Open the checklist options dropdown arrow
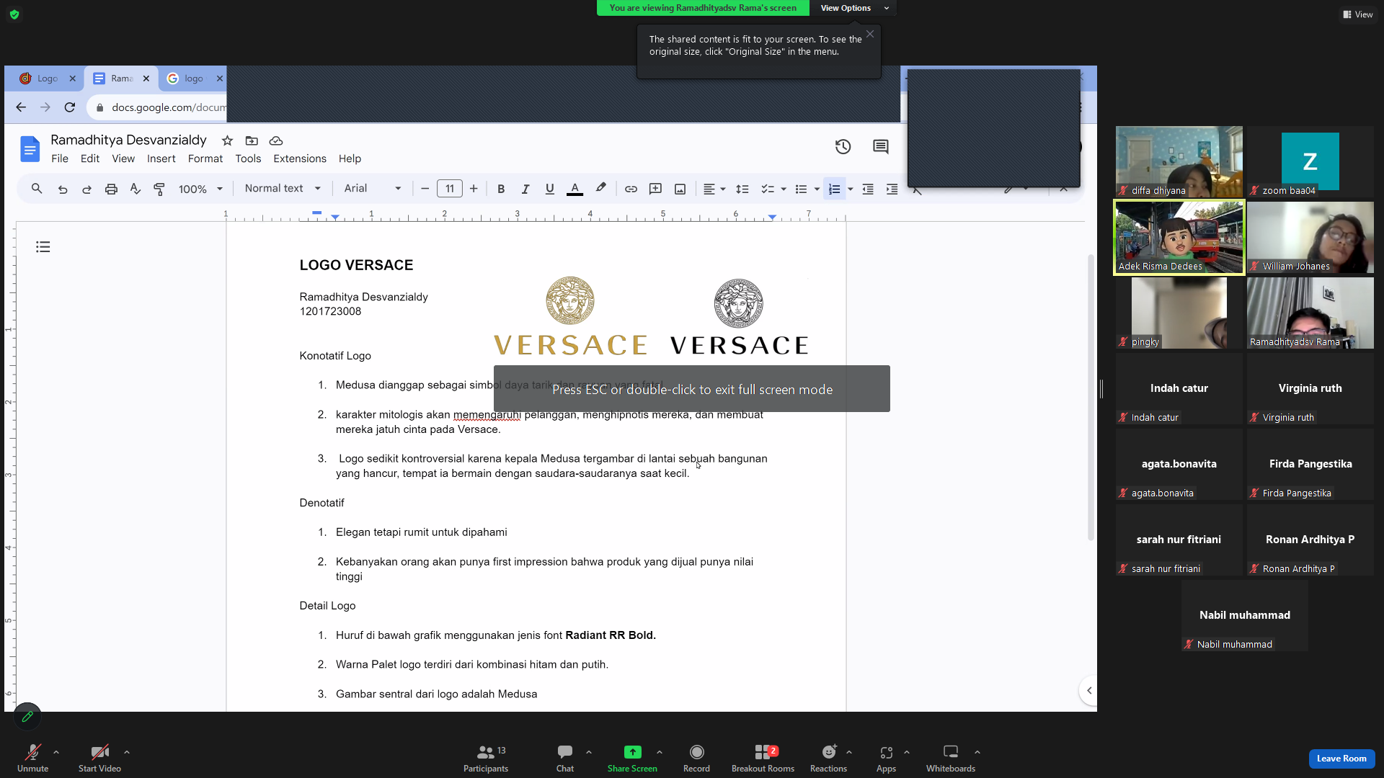The height and width of the screenshot is (778, 1384). tap(784, 189)
